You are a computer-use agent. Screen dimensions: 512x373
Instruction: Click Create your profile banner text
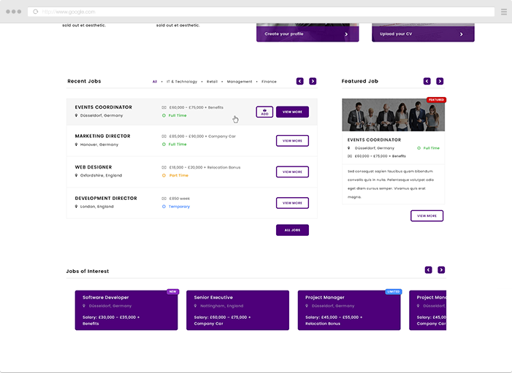284,34
